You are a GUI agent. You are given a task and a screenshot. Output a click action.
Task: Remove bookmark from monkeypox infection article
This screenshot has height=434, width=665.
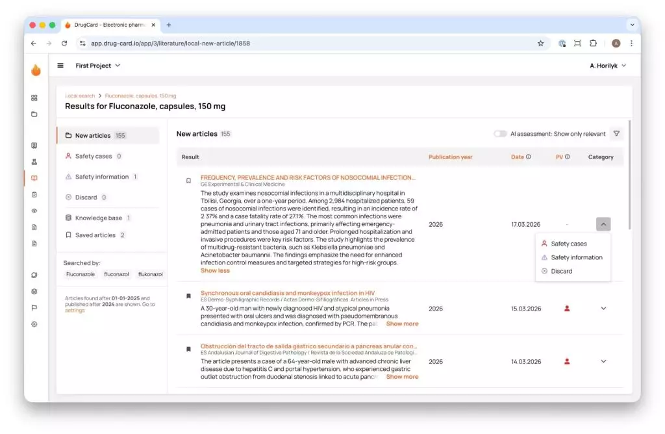pyautogui.click(x=189, y=296)
